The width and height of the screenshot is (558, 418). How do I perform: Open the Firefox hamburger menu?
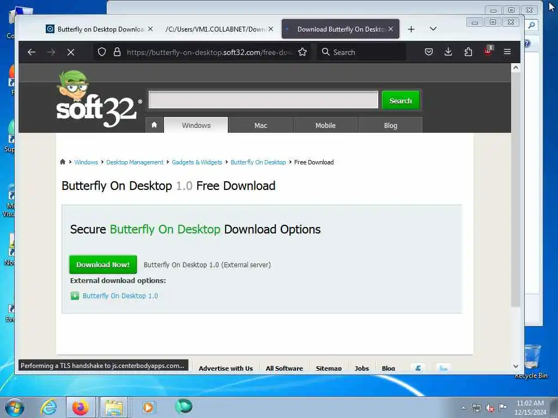pyautogui.click(x=507, y=52)
